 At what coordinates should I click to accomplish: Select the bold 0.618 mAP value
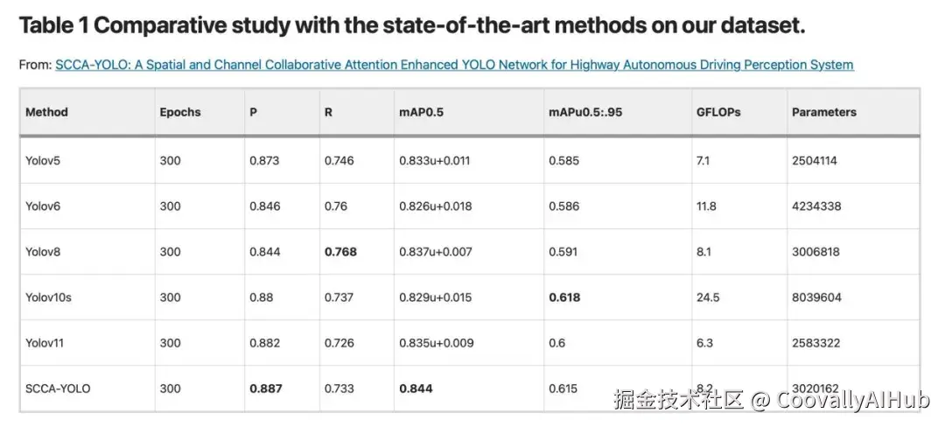click(564, 297)
